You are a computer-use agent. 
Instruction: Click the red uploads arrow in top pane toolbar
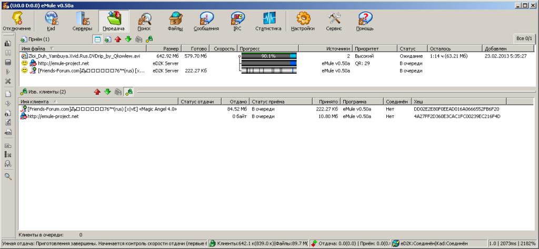point(118,39)
